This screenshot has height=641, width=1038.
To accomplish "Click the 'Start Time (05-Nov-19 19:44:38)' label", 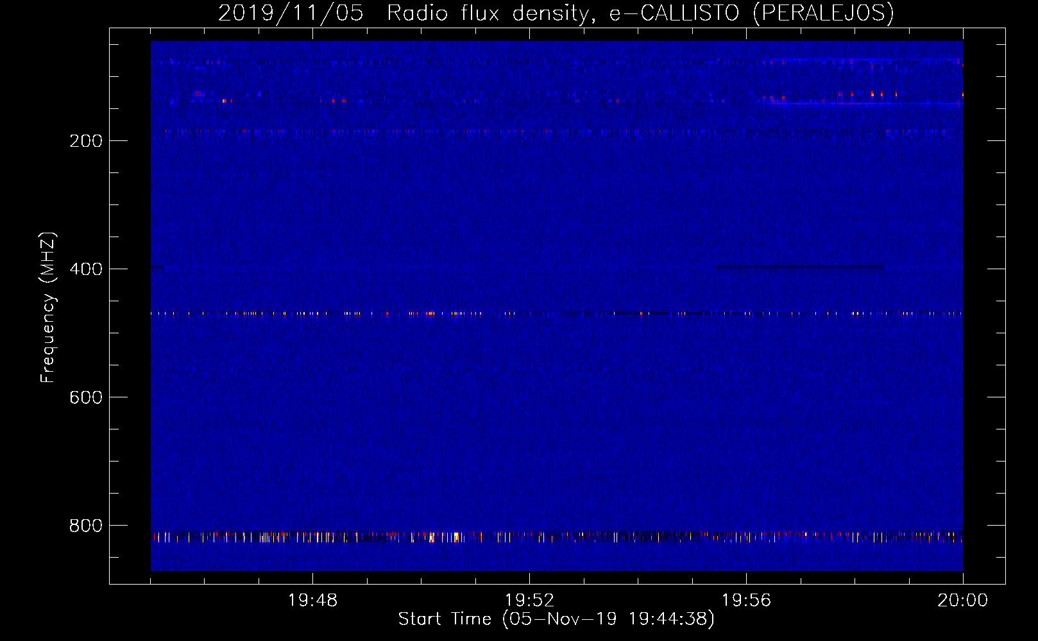I will (x=556, y=619).
